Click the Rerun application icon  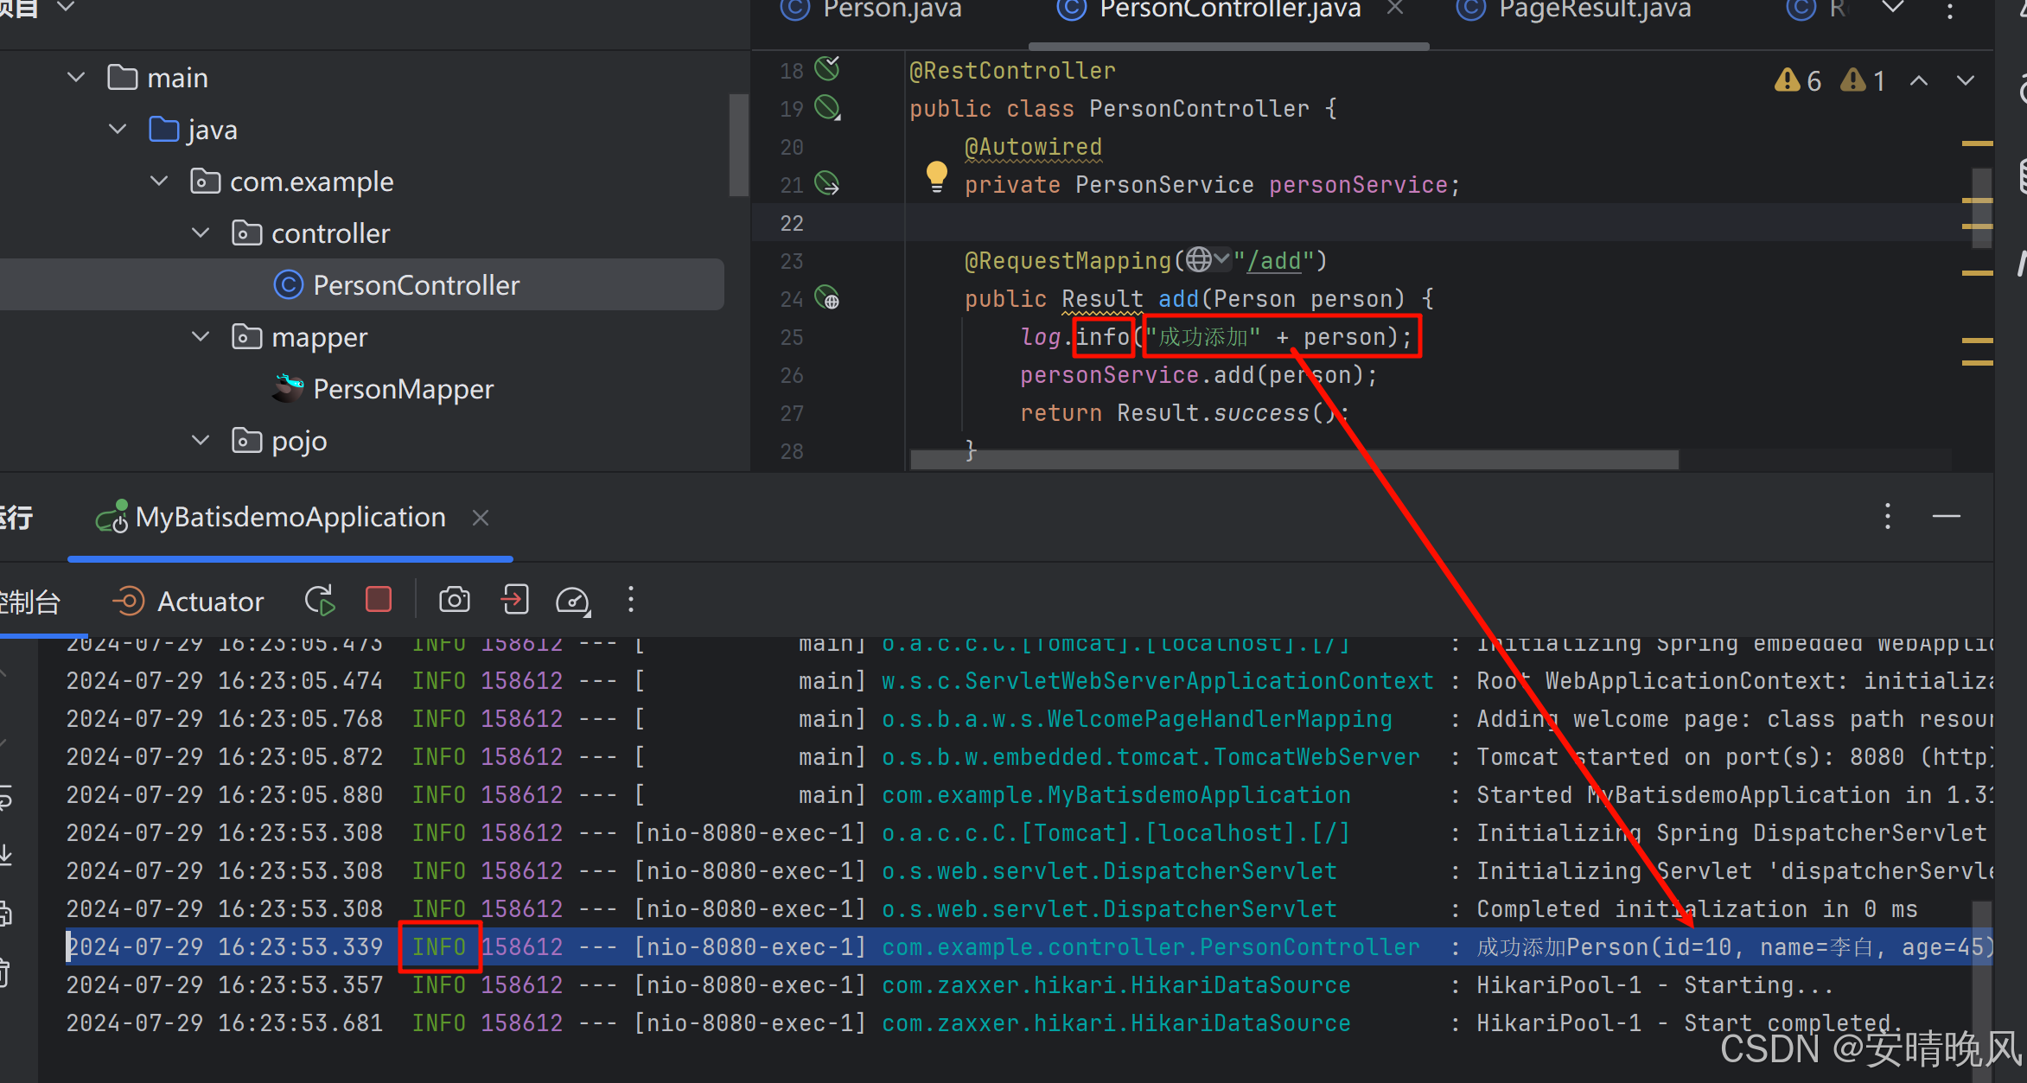pyautogui.click(x=319, y=600)
